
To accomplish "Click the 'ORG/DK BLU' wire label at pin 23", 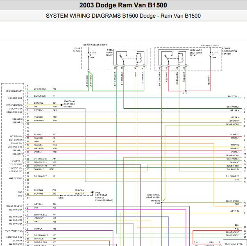I will tap(41, 162).
